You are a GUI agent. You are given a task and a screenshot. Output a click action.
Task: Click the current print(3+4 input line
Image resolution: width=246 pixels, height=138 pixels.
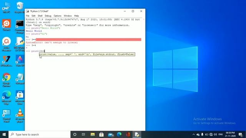pos(35,51)
